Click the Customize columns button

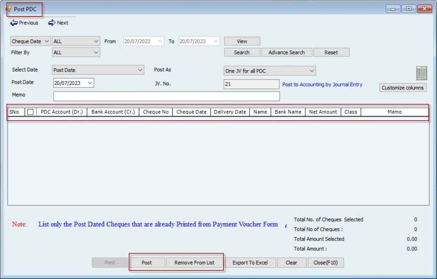click(x=402, y=88)
